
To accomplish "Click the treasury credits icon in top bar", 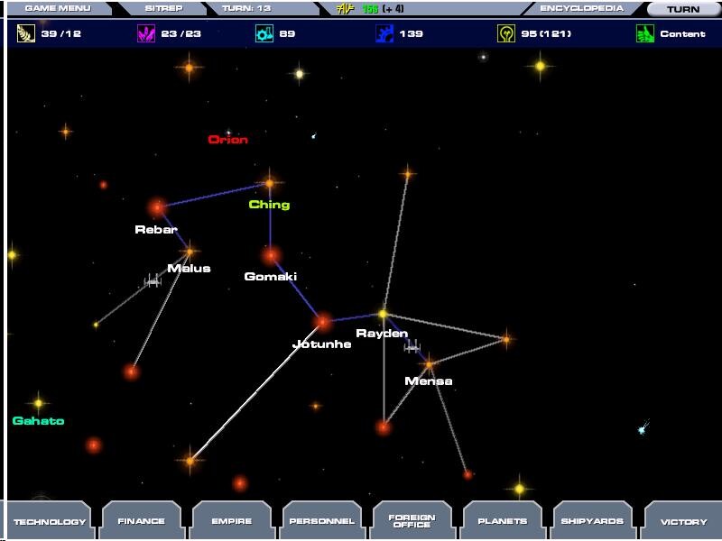I will (345, 9).
